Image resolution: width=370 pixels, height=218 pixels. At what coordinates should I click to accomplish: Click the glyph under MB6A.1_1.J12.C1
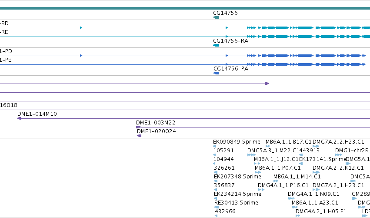point(257,164)
